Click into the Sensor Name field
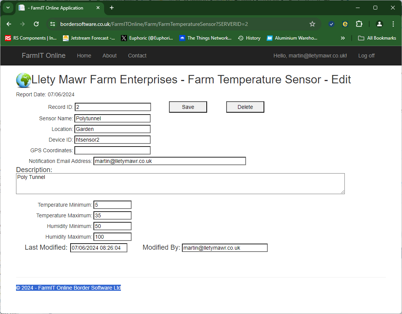This screenshot has width=402, height=314. (x=113, y=118)
